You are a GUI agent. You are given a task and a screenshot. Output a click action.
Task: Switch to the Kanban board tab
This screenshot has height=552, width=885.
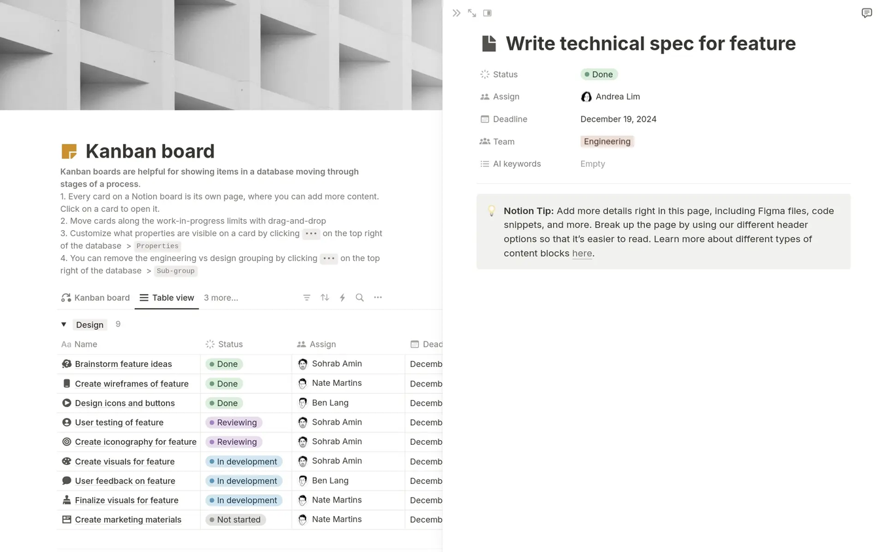click(95, 298)
